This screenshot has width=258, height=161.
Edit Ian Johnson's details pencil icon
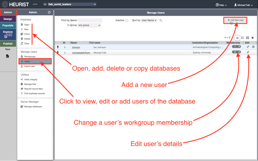pos(248,47)
